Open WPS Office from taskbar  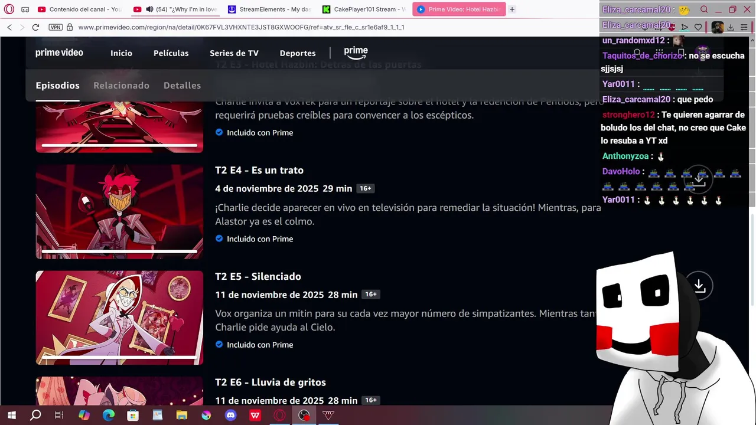(x=255, y=416)
